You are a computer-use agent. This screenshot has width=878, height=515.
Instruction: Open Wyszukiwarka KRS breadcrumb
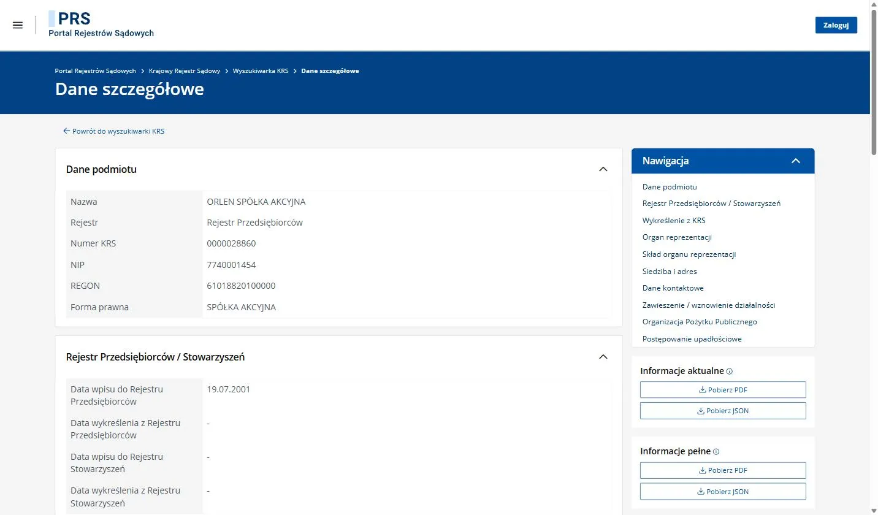point(261,71)
